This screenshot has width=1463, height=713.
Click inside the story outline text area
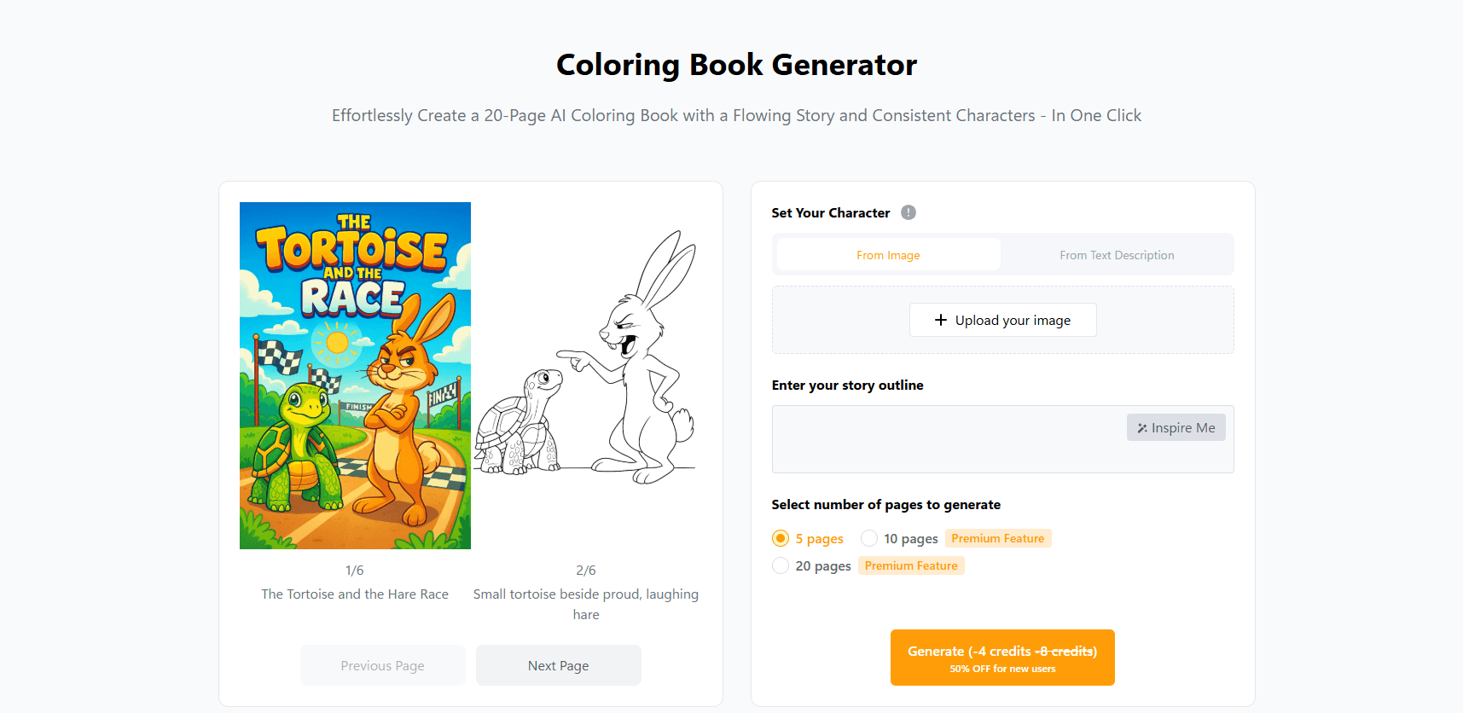click(x=938, y=452)
